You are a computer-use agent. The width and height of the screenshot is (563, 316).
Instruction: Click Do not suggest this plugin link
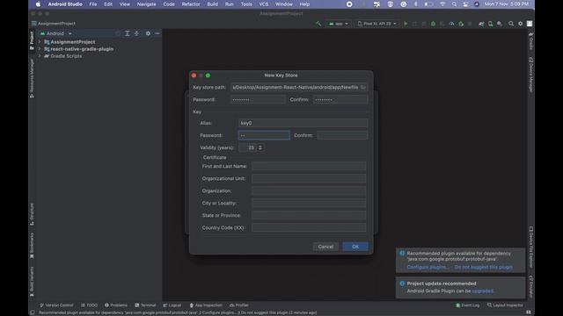pos(483,267)
